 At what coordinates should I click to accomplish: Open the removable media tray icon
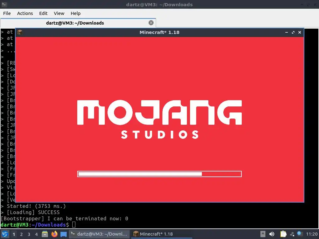(x=263, y=234)
